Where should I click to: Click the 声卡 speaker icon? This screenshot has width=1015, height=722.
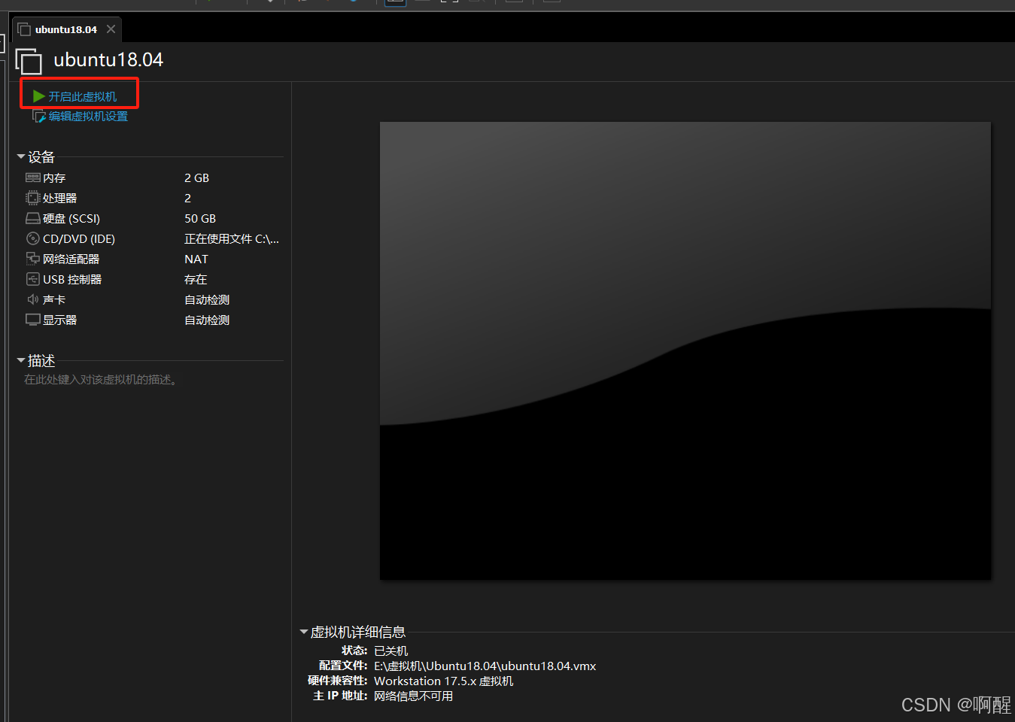pyautogui.click(x=32, y=300)
